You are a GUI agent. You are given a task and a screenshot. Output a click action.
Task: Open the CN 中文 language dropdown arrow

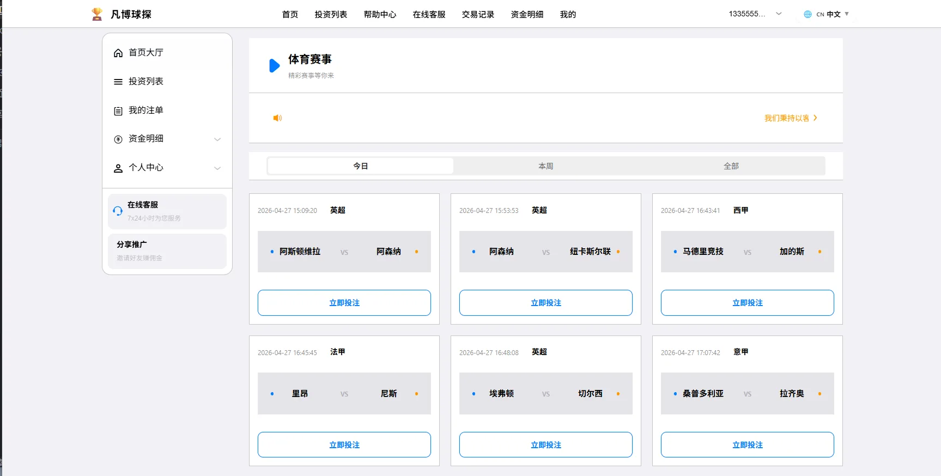[x=847, y=14]
